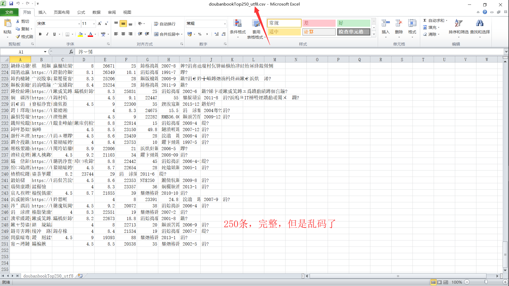Select the doubanbookTop250_utf8 sheet tab
The width and height of the screenshot is (509, 286).
(48, 276)
